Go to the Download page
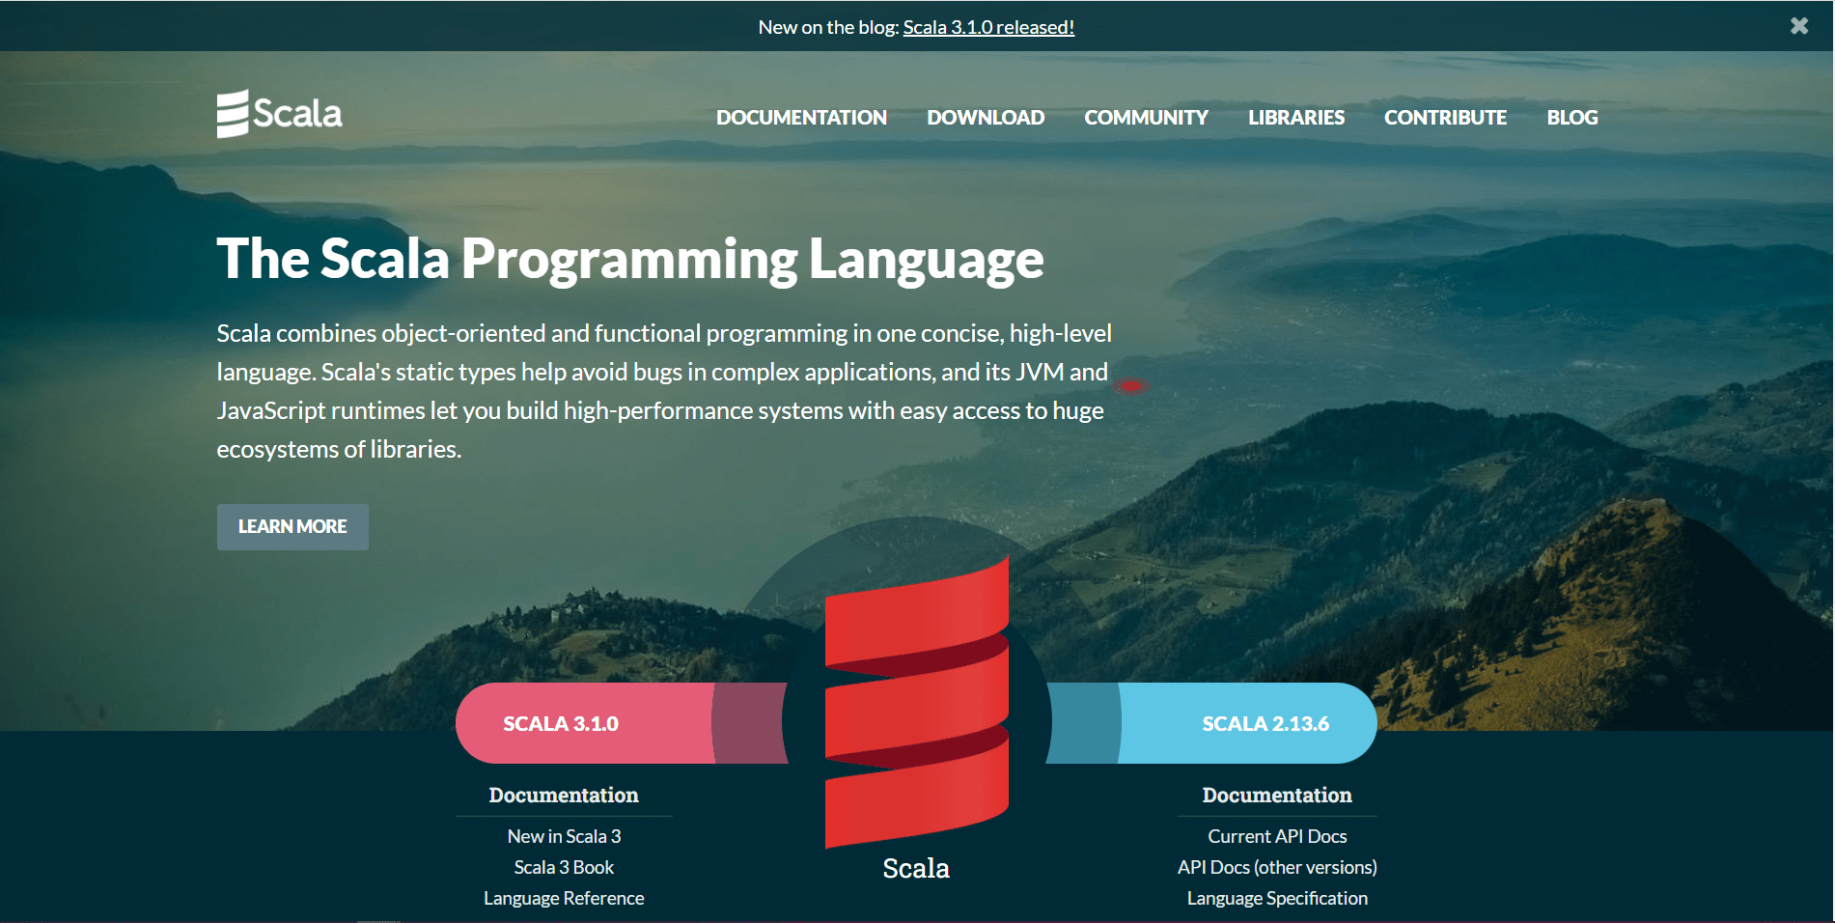 [986, 118]
